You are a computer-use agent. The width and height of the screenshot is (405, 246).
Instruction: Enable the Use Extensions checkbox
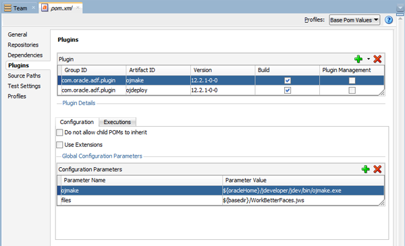59,145
